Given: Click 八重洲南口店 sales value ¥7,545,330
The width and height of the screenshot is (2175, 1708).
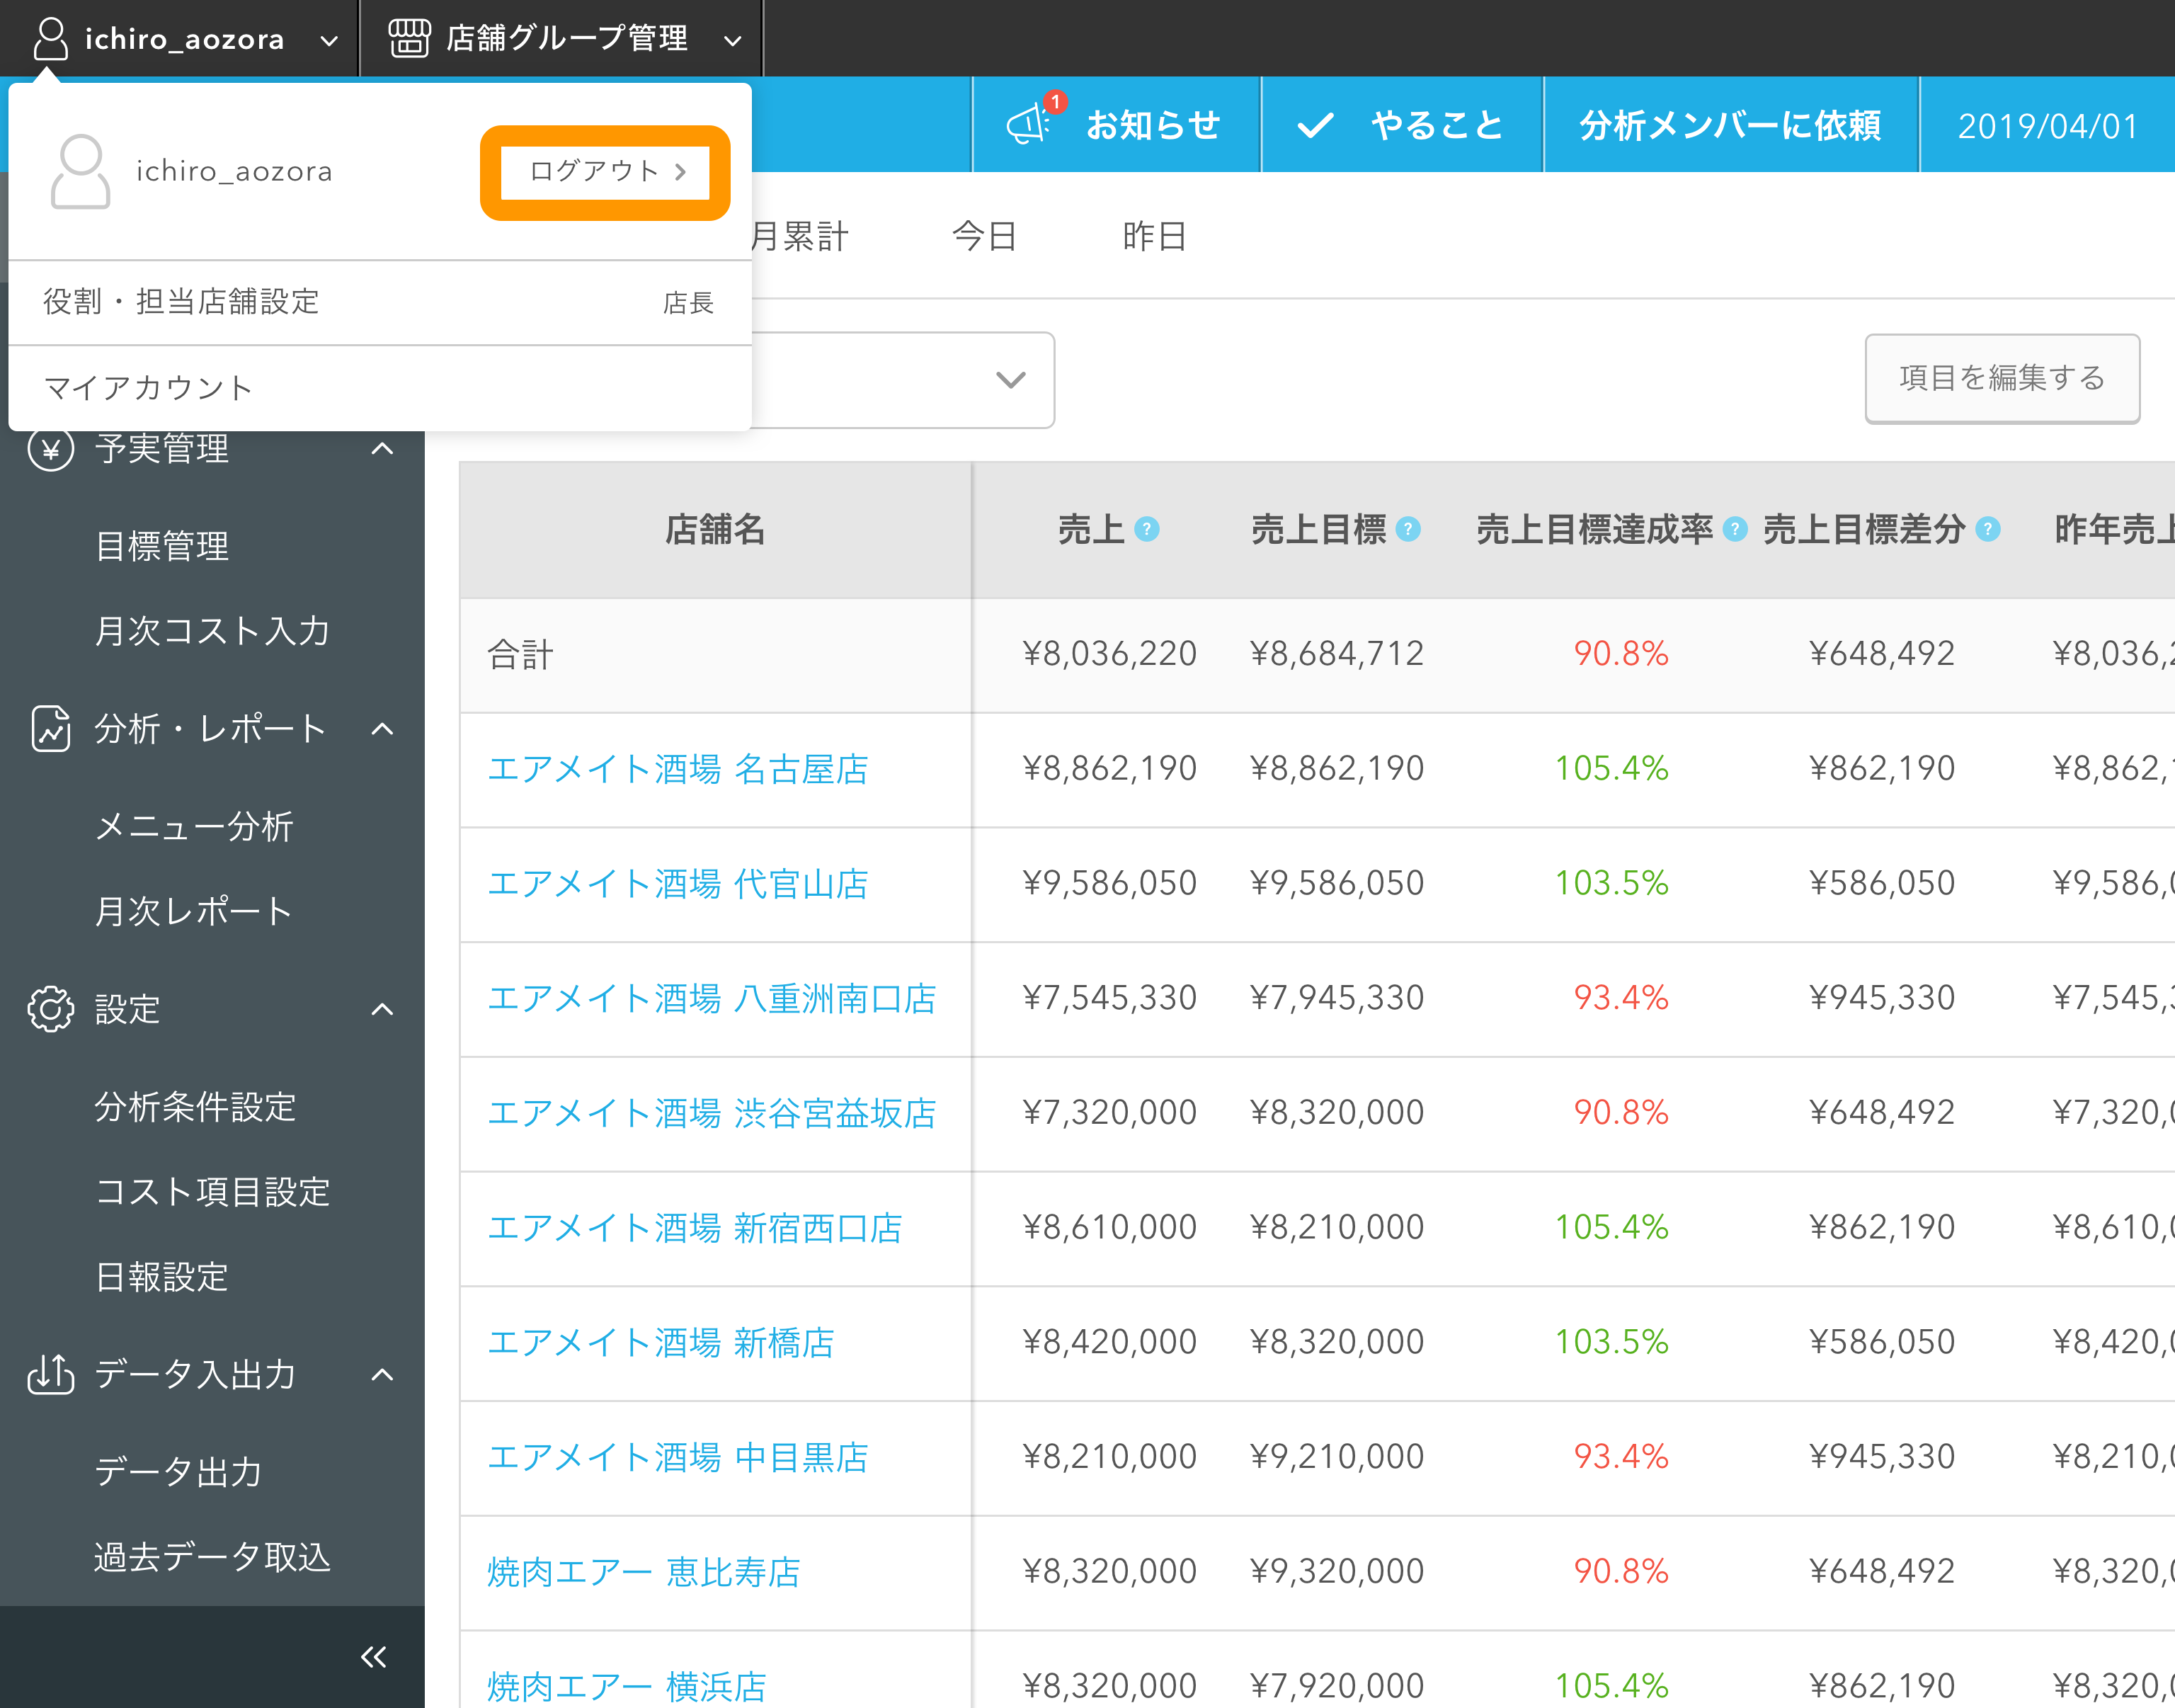Looking at the screenshot, I should 1109,997.
